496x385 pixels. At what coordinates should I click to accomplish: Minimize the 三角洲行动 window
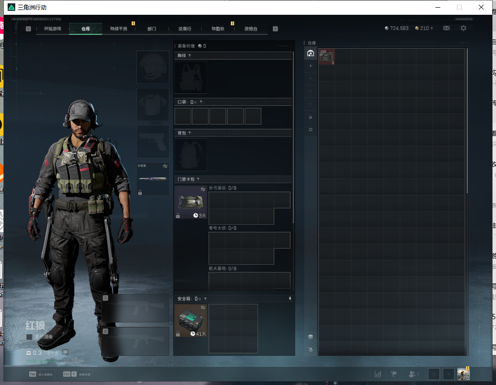click(x=438, y=7)
